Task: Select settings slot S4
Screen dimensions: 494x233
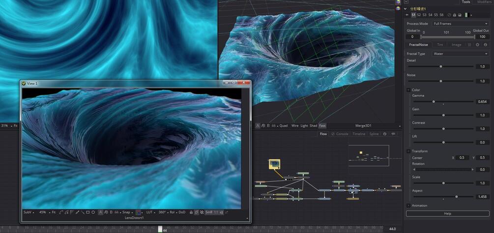Action: 431,15
